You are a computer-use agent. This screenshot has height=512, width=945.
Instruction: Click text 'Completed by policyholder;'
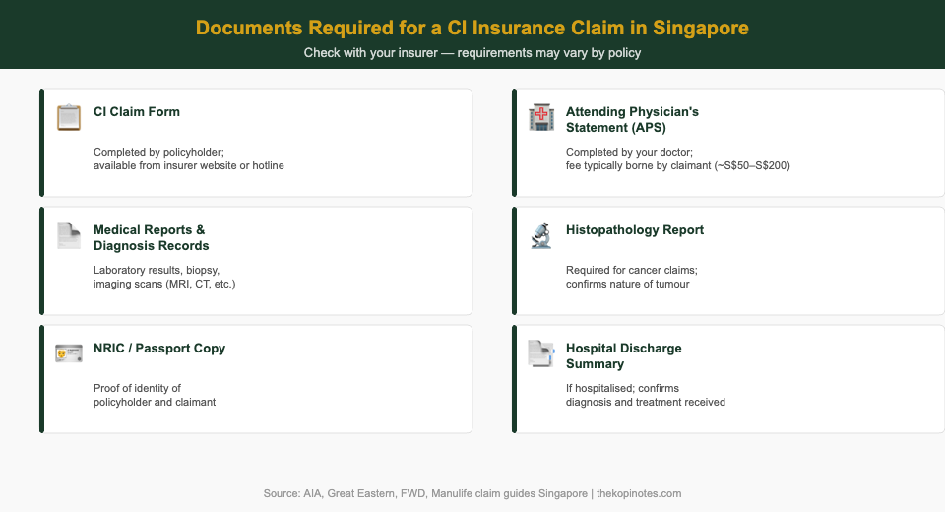click(x=158, y=152)
